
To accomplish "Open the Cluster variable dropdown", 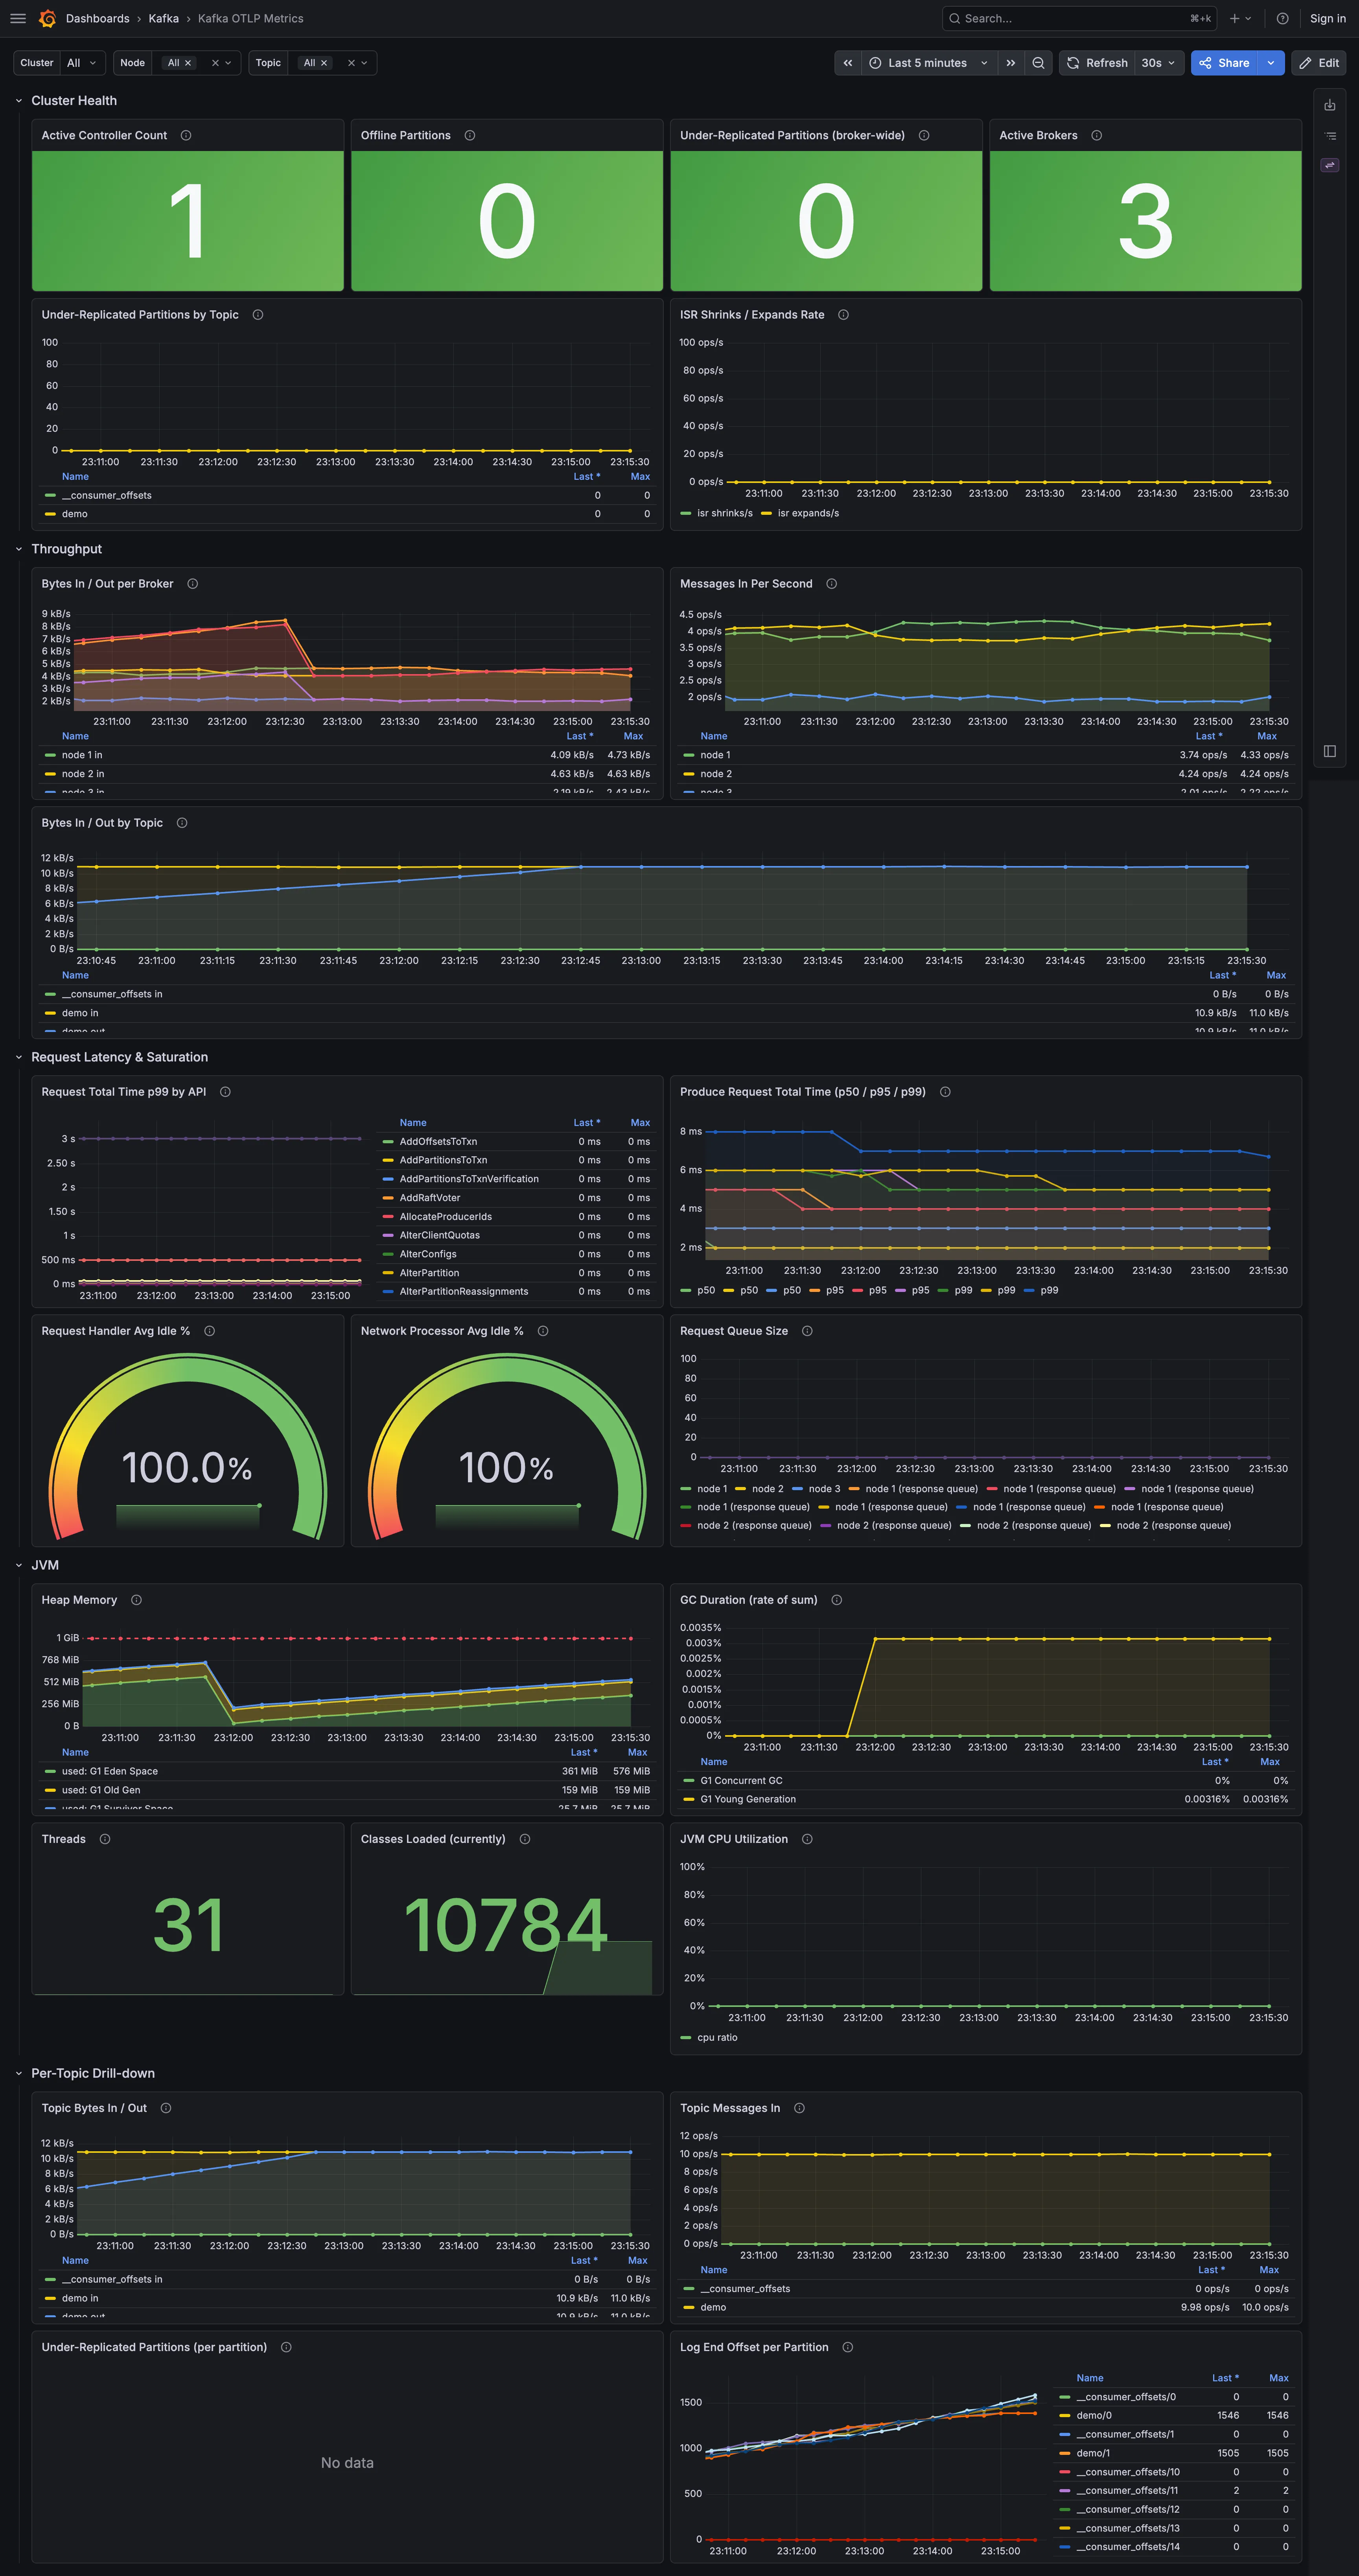I will (83, 63).
